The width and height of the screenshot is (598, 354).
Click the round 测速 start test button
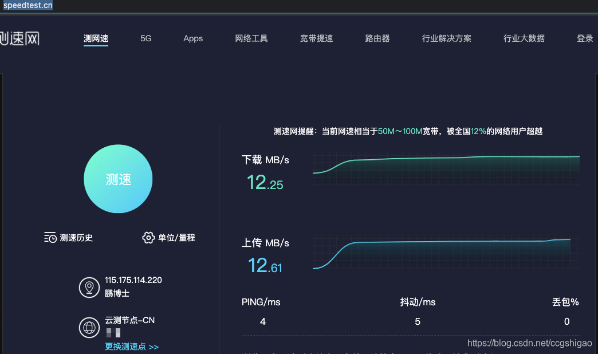click(x=118, y=179)
